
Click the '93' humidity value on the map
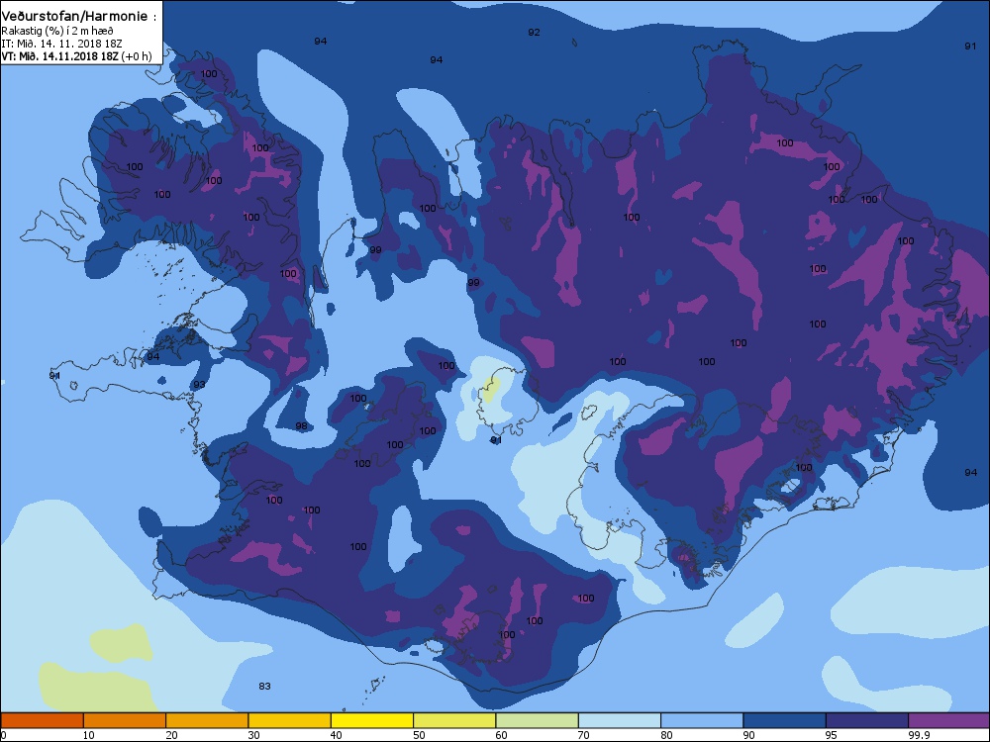(200, 384)
